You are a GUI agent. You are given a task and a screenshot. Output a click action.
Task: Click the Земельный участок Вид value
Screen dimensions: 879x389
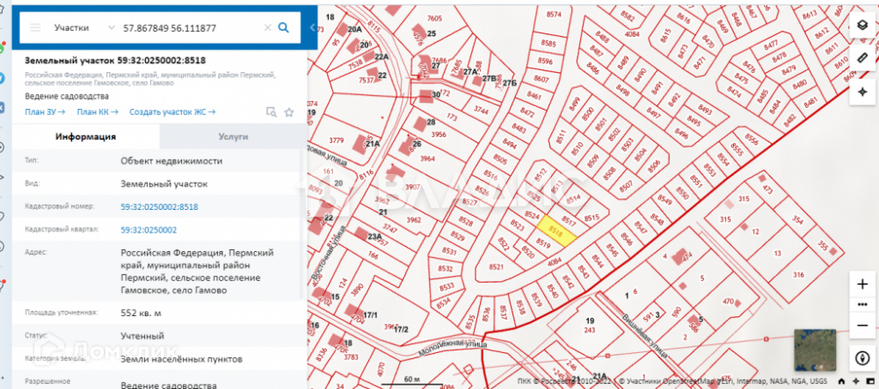pos(164,184)
